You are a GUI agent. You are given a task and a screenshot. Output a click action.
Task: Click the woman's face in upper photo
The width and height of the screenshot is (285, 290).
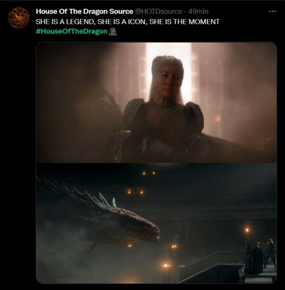[169, 80]
